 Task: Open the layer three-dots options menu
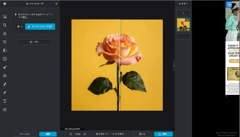187,20
